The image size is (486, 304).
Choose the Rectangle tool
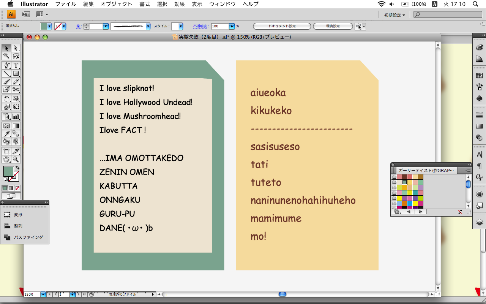[16, 73]
